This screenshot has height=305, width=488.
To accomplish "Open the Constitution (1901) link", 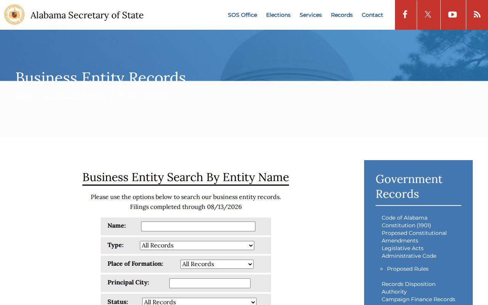I will point(406,225).
